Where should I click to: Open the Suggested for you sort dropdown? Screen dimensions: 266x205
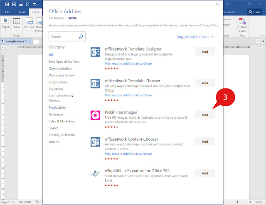195,37
